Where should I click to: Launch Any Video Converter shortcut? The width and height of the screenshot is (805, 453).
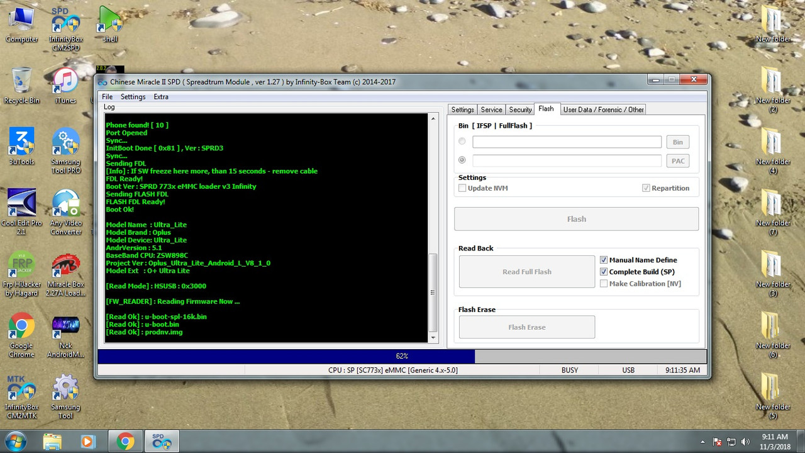(x=65, y=212)
